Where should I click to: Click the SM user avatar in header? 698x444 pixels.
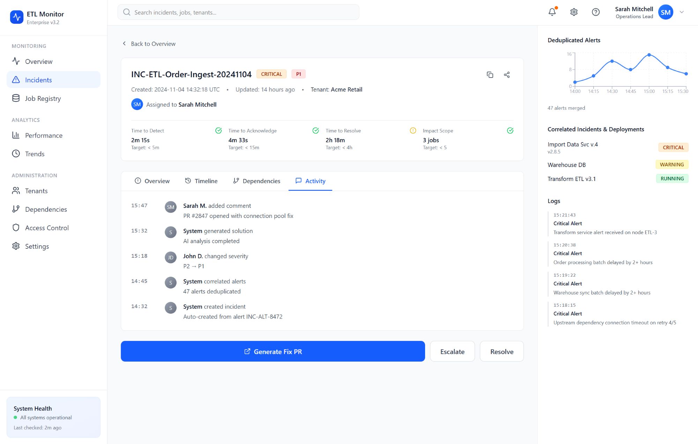[x=666, y=12]
